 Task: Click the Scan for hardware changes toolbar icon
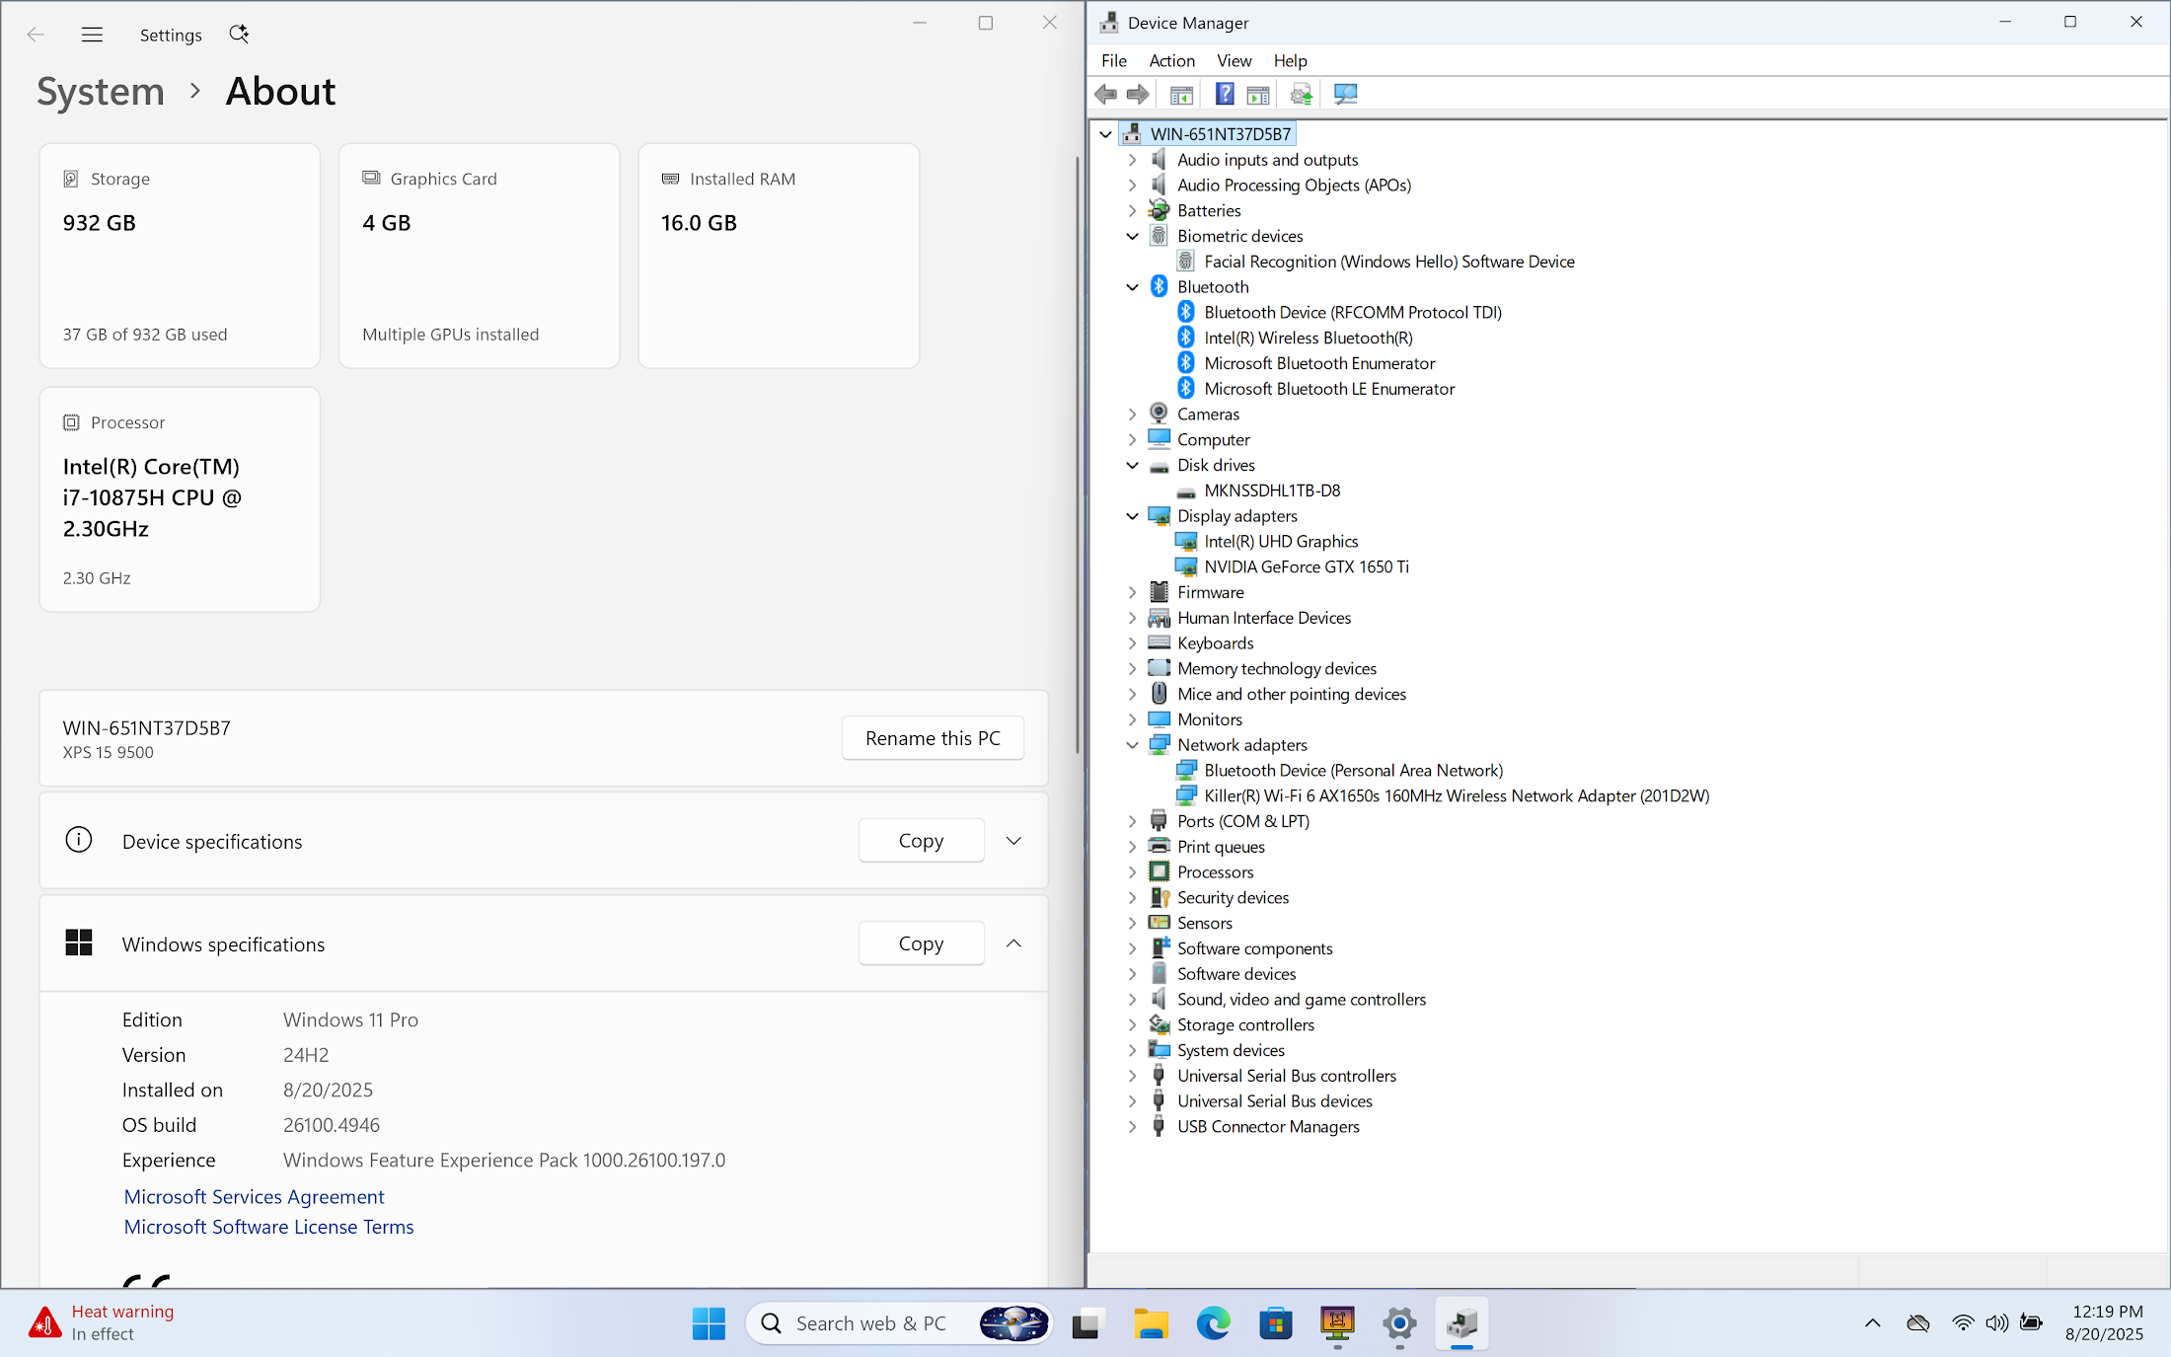point(1345,95)
